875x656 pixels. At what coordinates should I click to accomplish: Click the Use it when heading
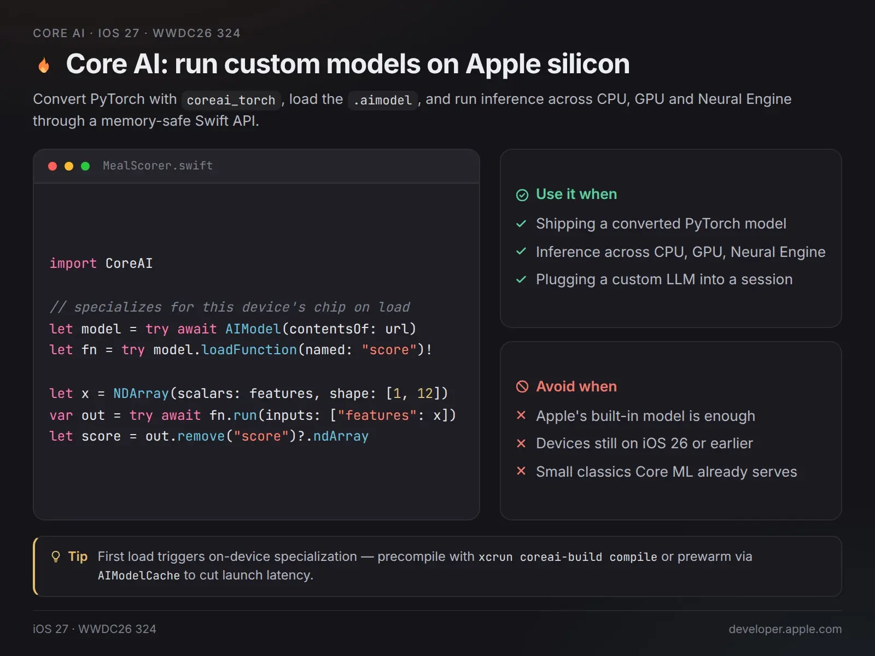coord(576,194)
